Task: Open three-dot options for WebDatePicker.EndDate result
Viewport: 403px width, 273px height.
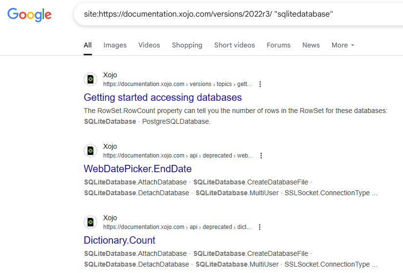Action: click(x=261, y=156)
